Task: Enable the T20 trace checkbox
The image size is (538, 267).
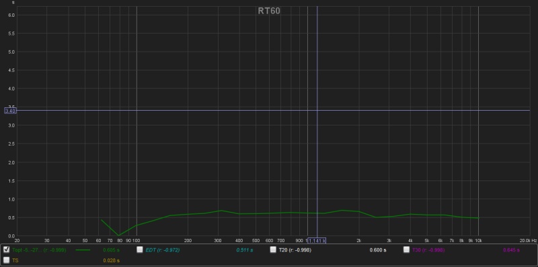Action: [x=273, y=250]
